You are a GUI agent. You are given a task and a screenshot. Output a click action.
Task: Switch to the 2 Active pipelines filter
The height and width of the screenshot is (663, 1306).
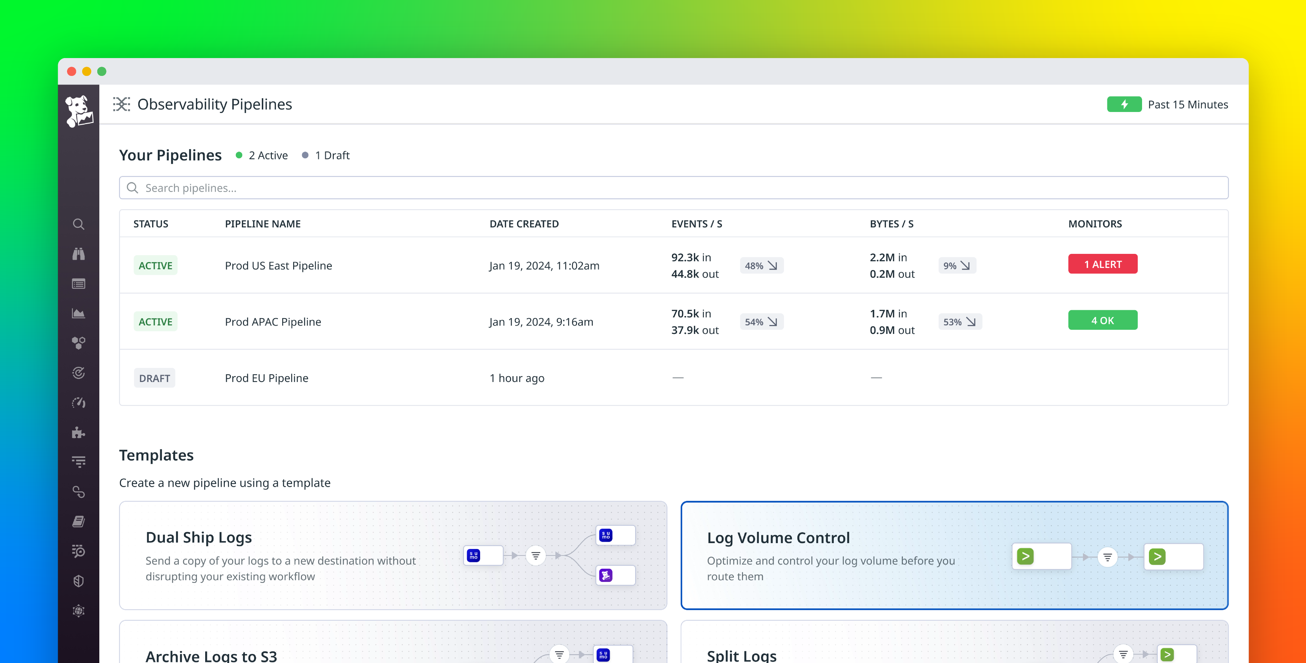pyautogui.click(x=262, y=155)
